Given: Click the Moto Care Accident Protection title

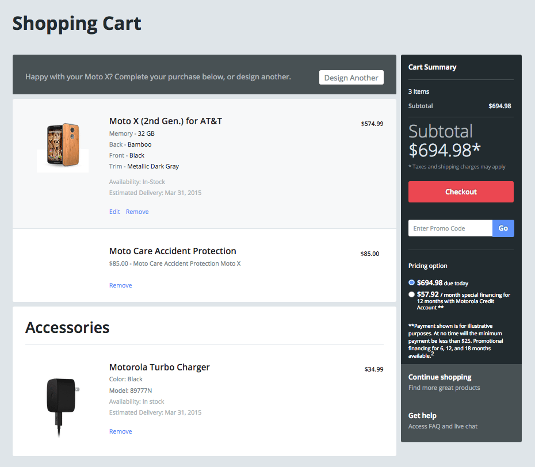Looking at the screenshot, I should [x=173, y=251].
